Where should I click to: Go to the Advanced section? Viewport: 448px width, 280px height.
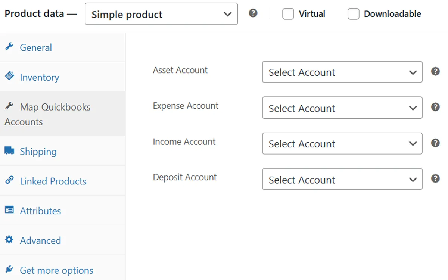tap(40, 241)
